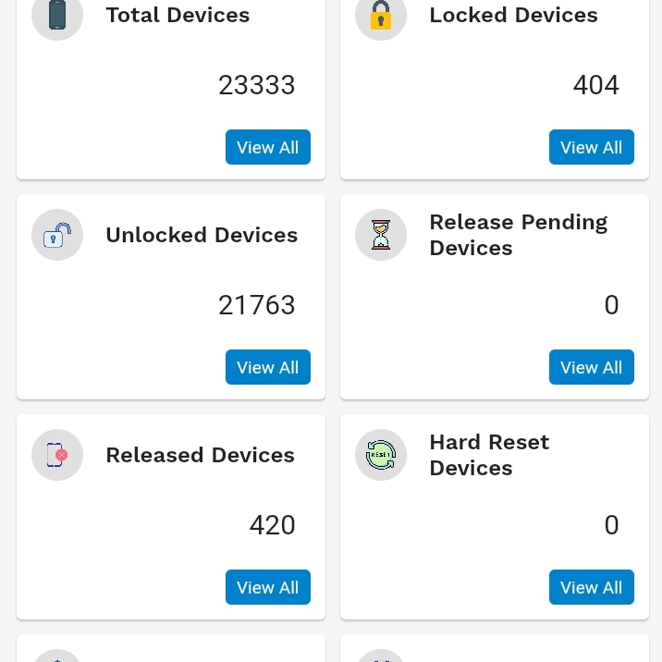Viewport: 662px width, 662px height.
Task: Tap the Unlocked Devices count 21763
Action: click(257, 305)
